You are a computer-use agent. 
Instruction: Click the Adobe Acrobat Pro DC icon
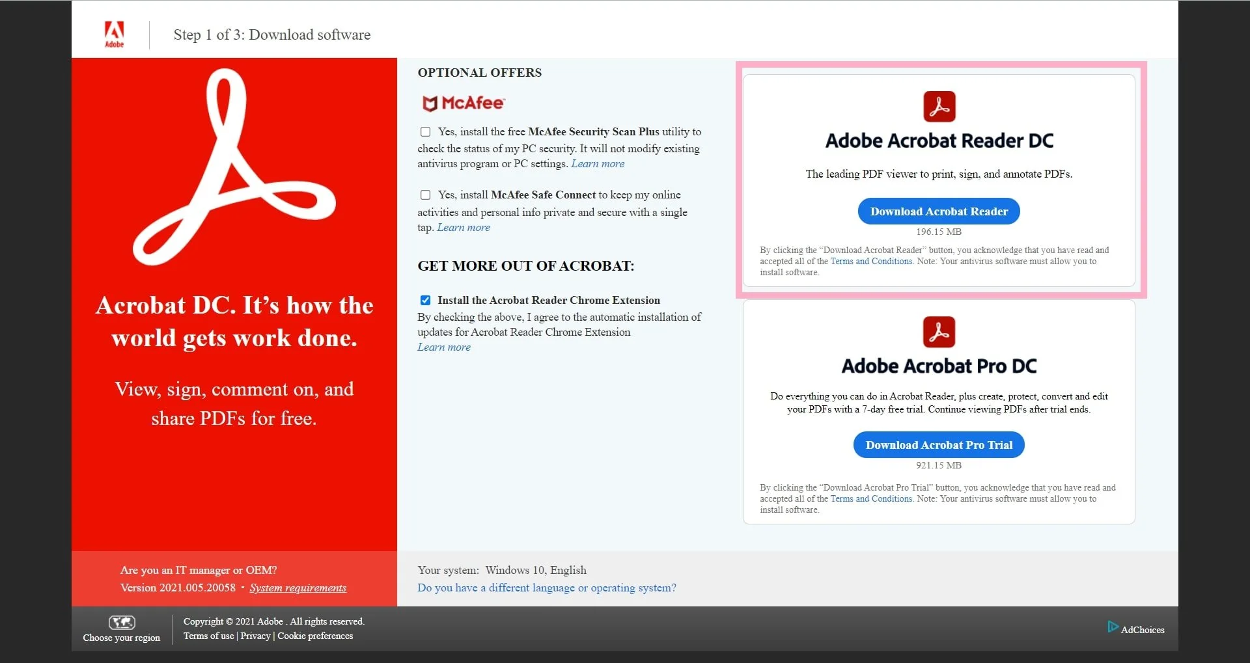click(x=938, y=332)
